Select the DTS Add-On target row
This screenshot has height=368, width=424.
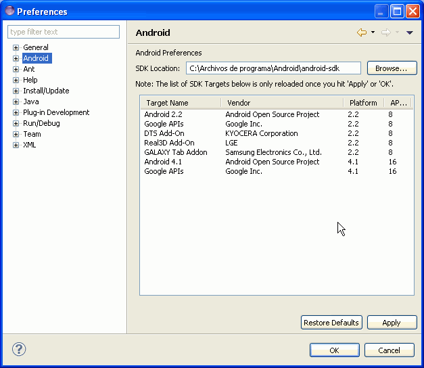(x=277, y=133)
